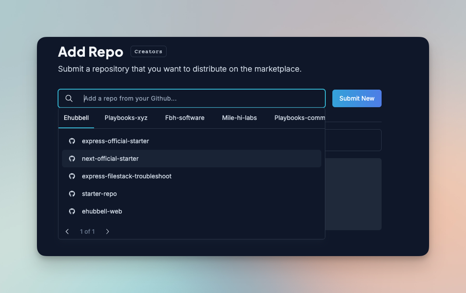Click GitHub icon beside next-official-starter

pyautogui.click(x=72, y=159)
